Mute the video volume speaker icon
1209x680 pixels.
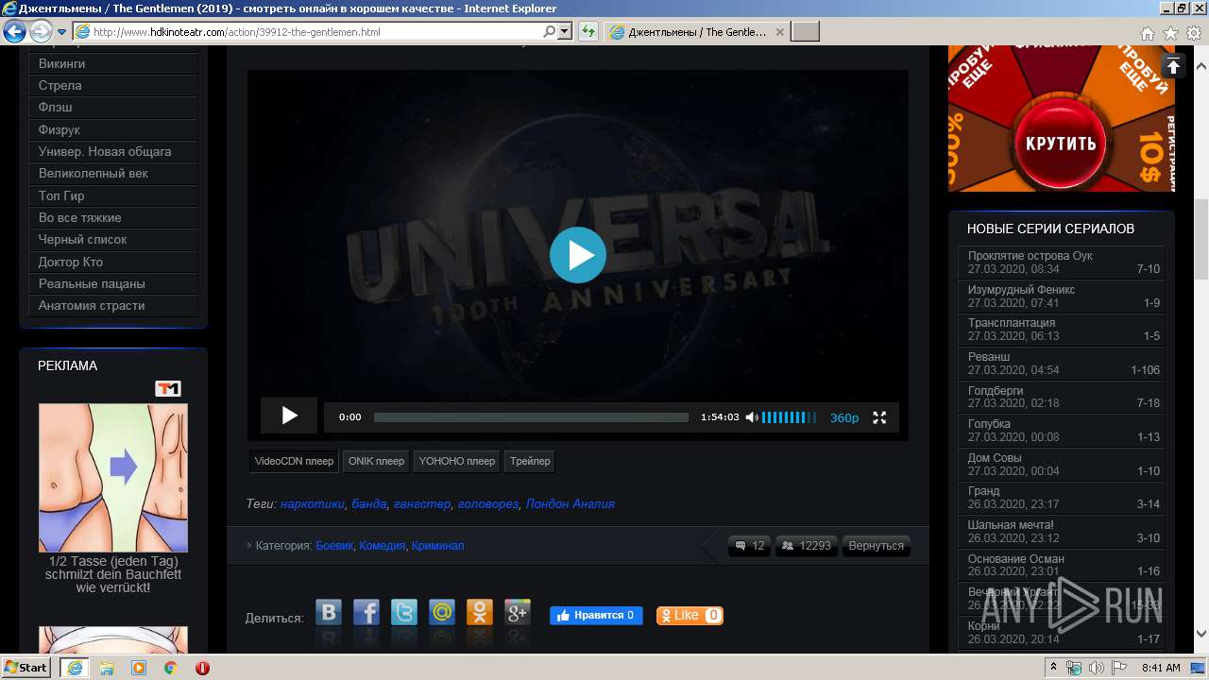(x=752, y=417)
